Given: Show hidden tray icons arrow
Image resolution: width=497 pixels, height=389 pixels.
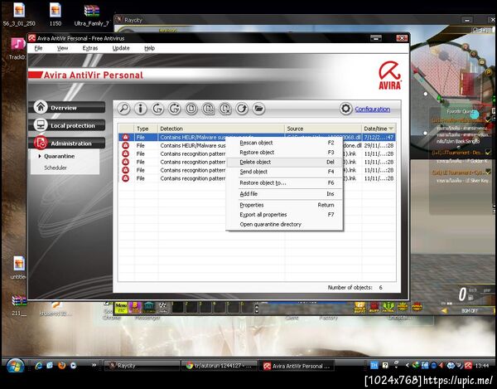Looking at the screenshot, I should (x=408, y=366).
